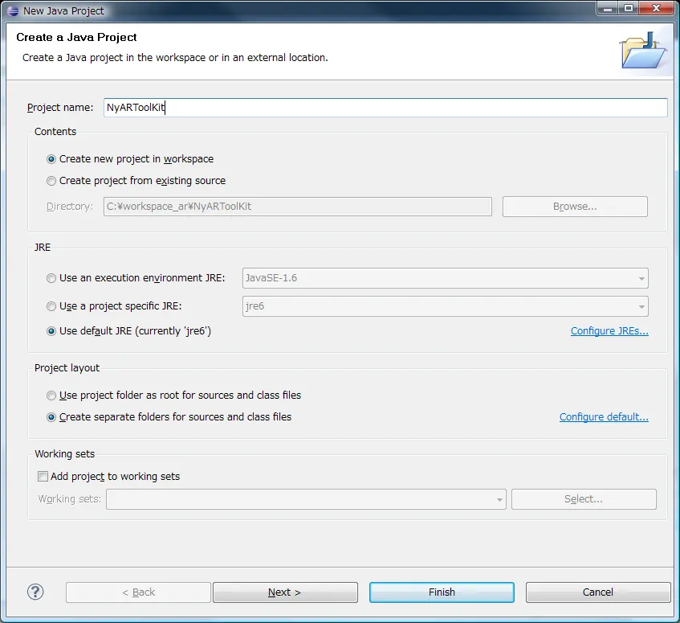Click the Select... working sets button
This screenshot has width=680, height=623.
point(584,499)
